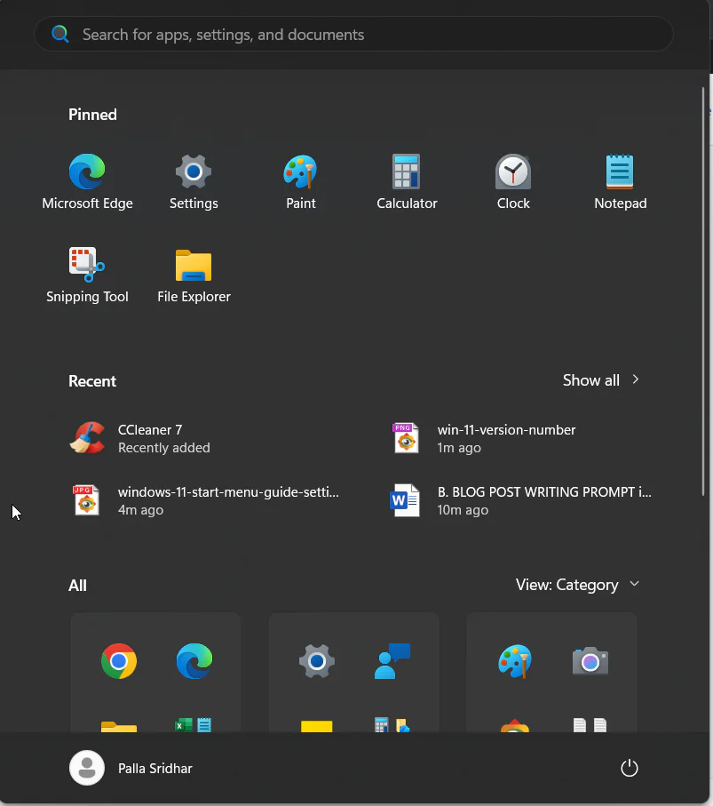Click the '1m ago' timestamp text
The height and width of the screenshot is (806, 713).
point(459,448)
